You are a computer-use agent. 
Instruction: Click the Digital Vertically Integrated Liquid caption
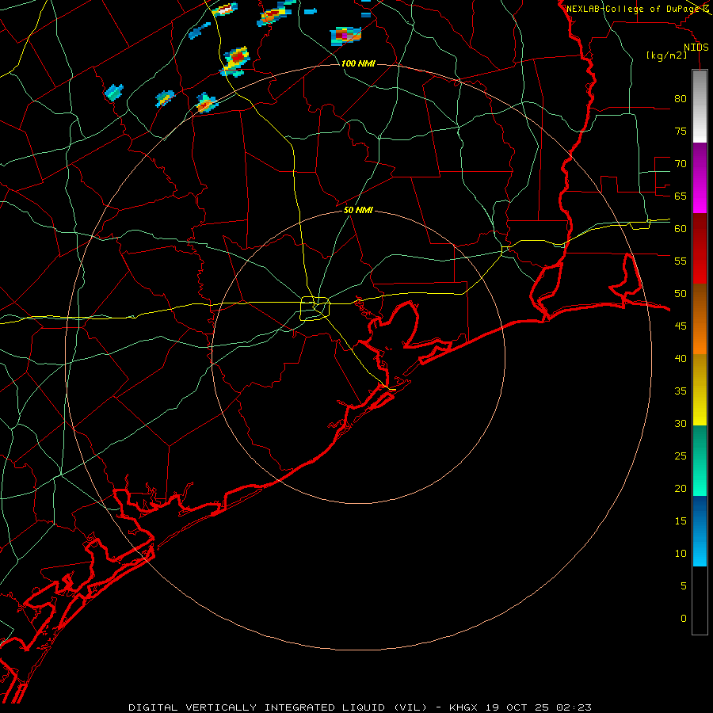(360, 707)
